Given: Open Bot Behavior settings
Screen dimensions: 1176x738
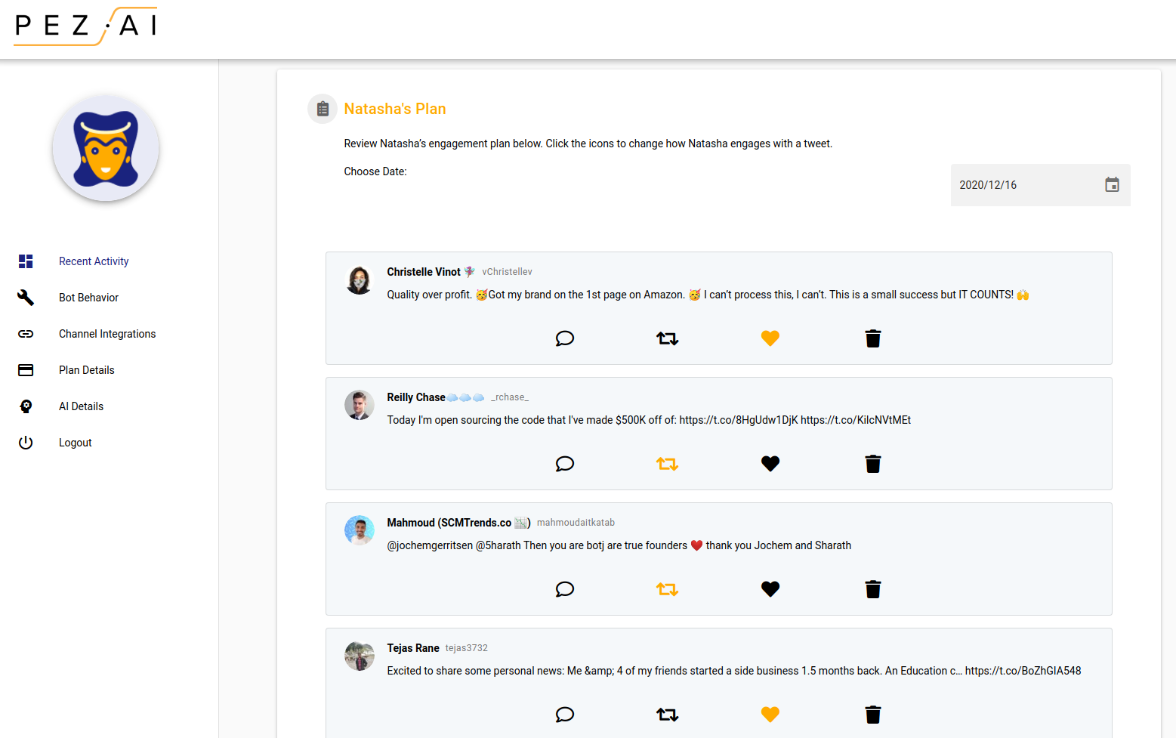Looking at the screenshot, I should point(88,298).
